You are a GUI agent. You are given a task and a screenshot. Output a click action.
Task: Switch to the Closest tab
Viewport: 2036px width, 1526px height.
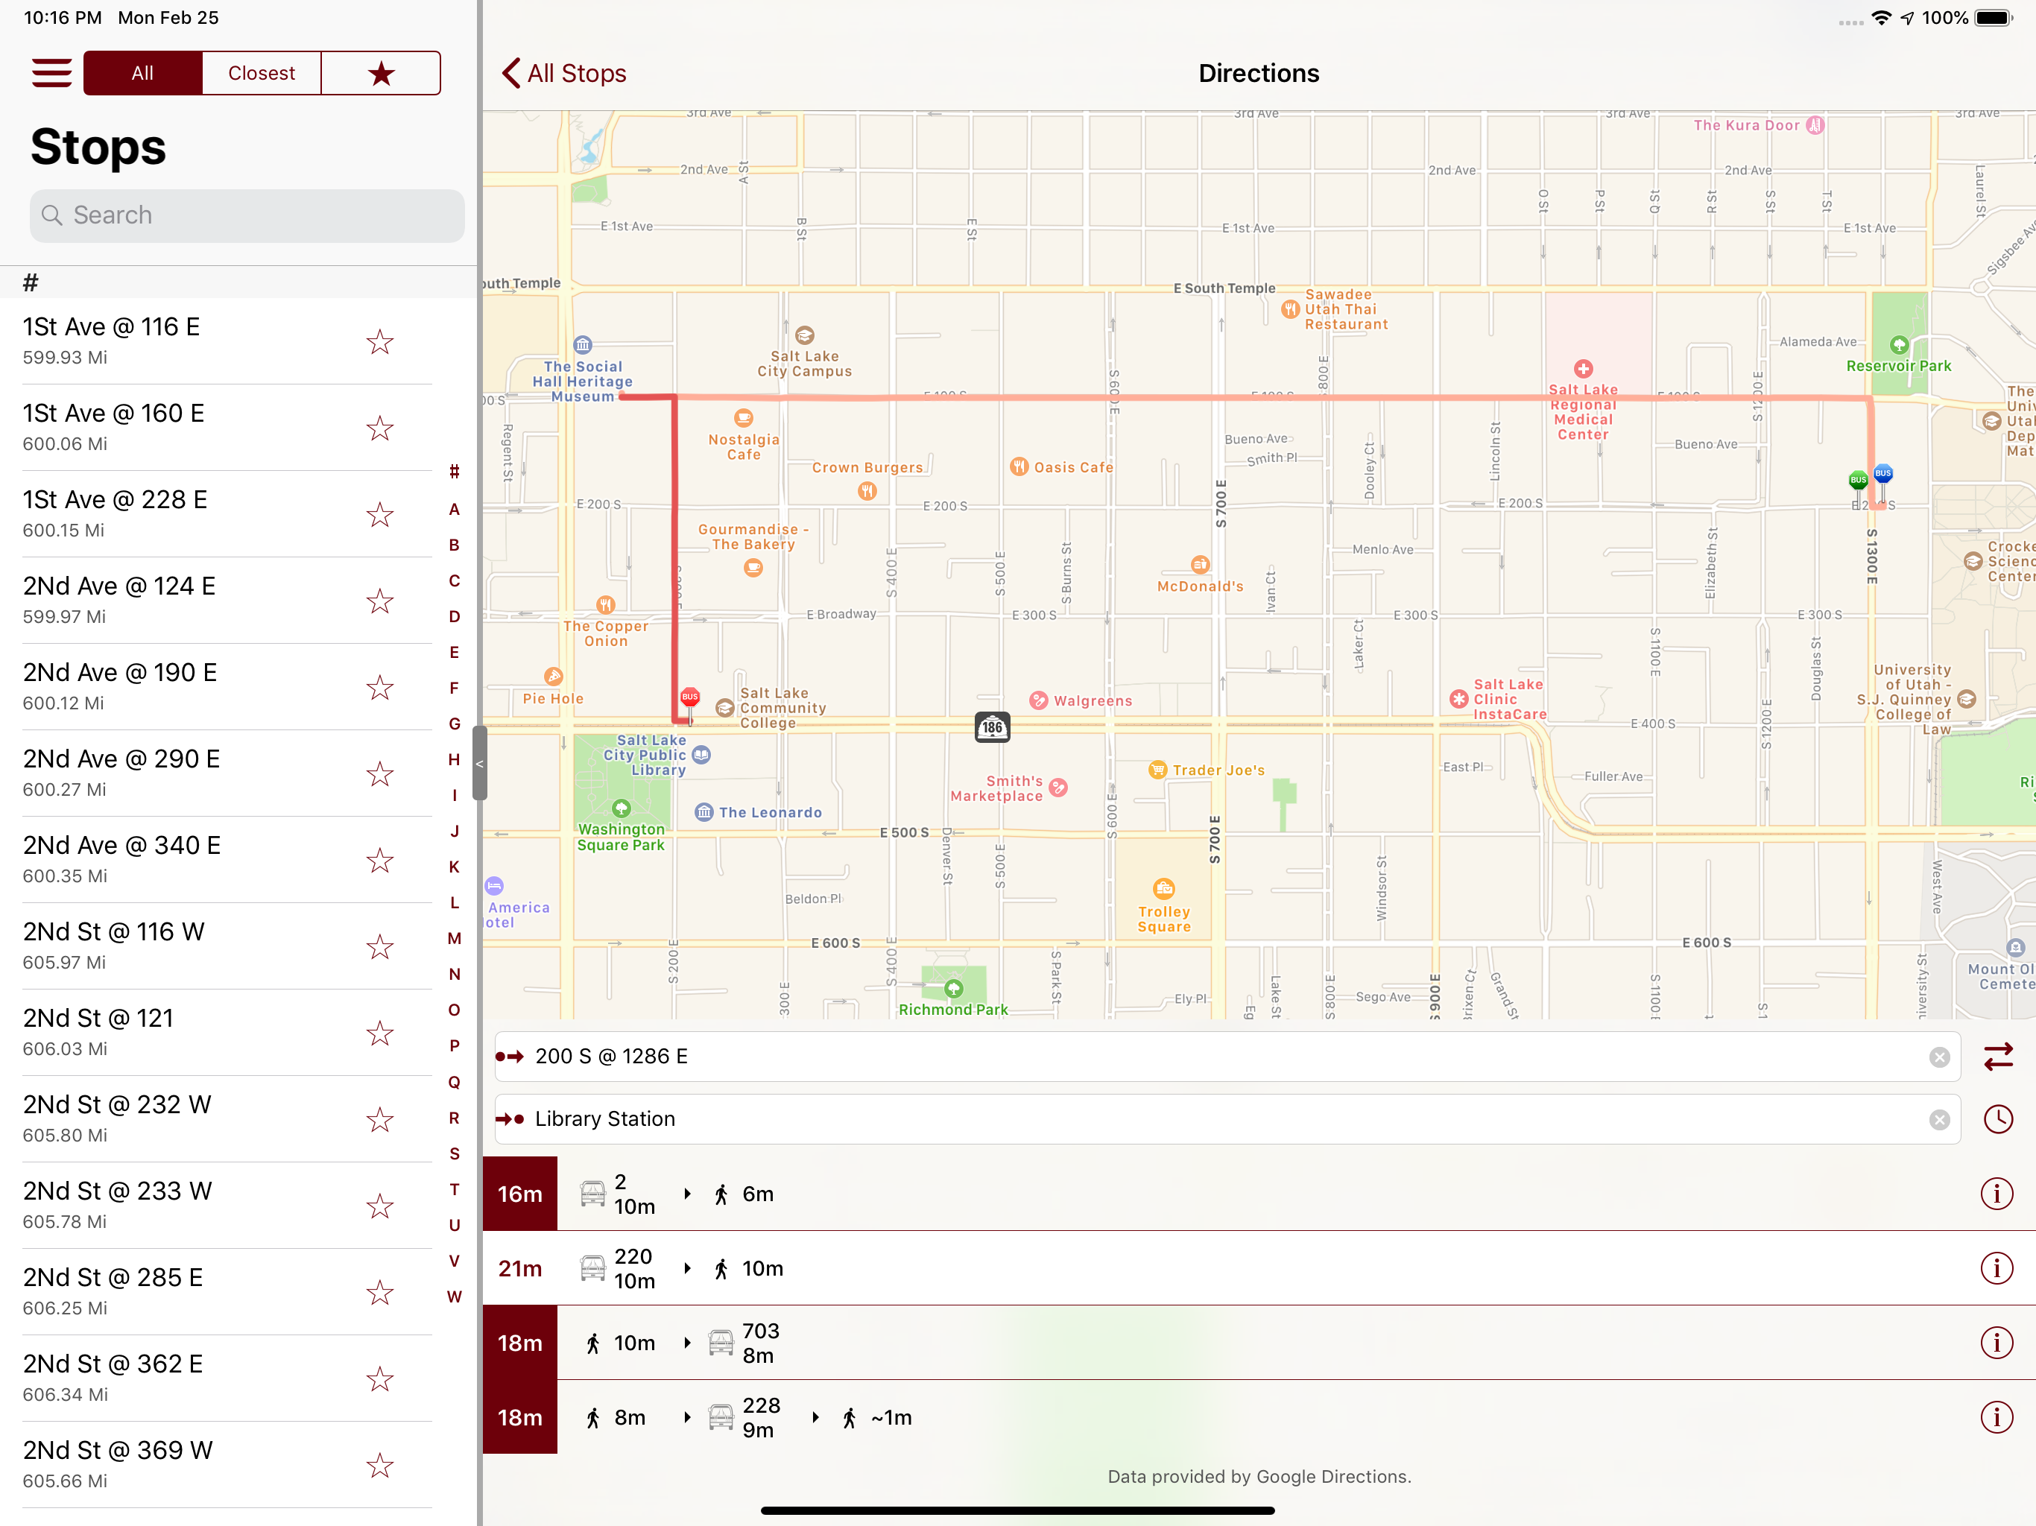click(x=262, y=73)
